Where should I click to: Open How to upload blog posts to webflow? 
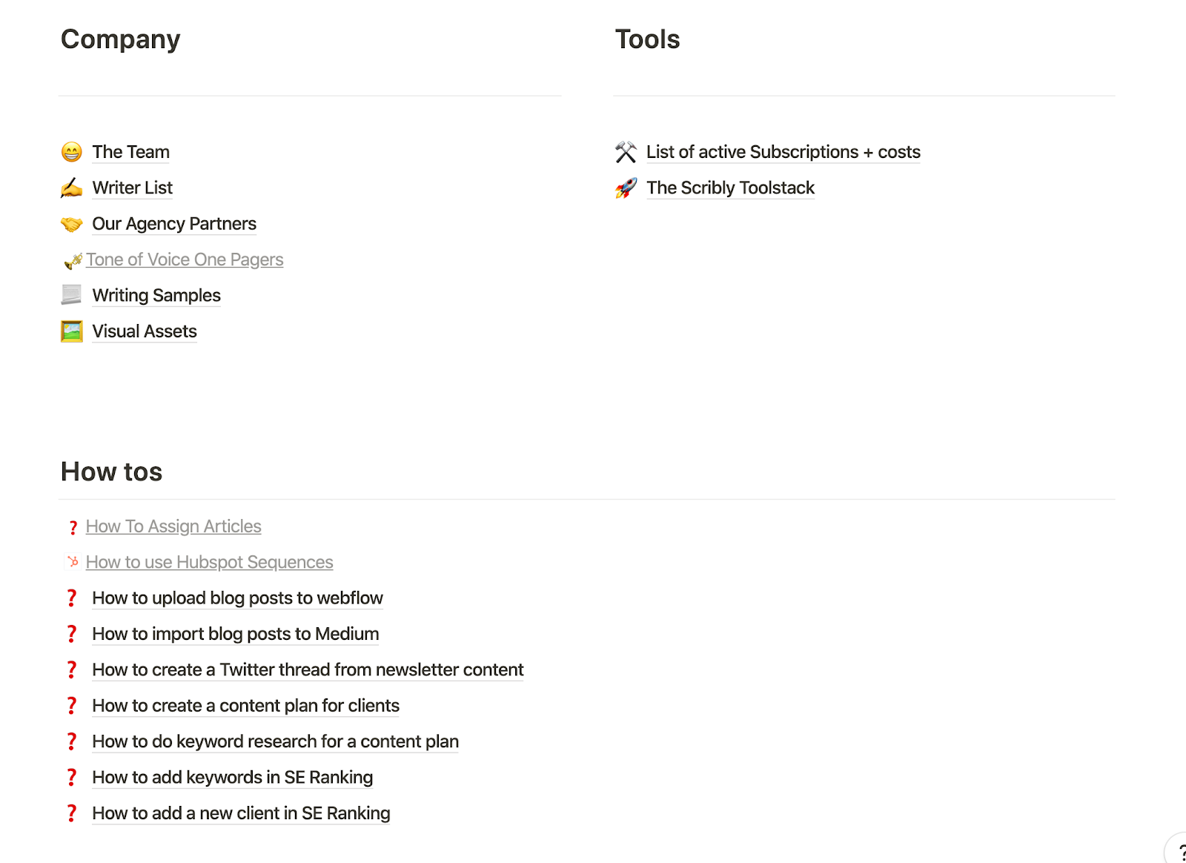[x=237, y=598]
